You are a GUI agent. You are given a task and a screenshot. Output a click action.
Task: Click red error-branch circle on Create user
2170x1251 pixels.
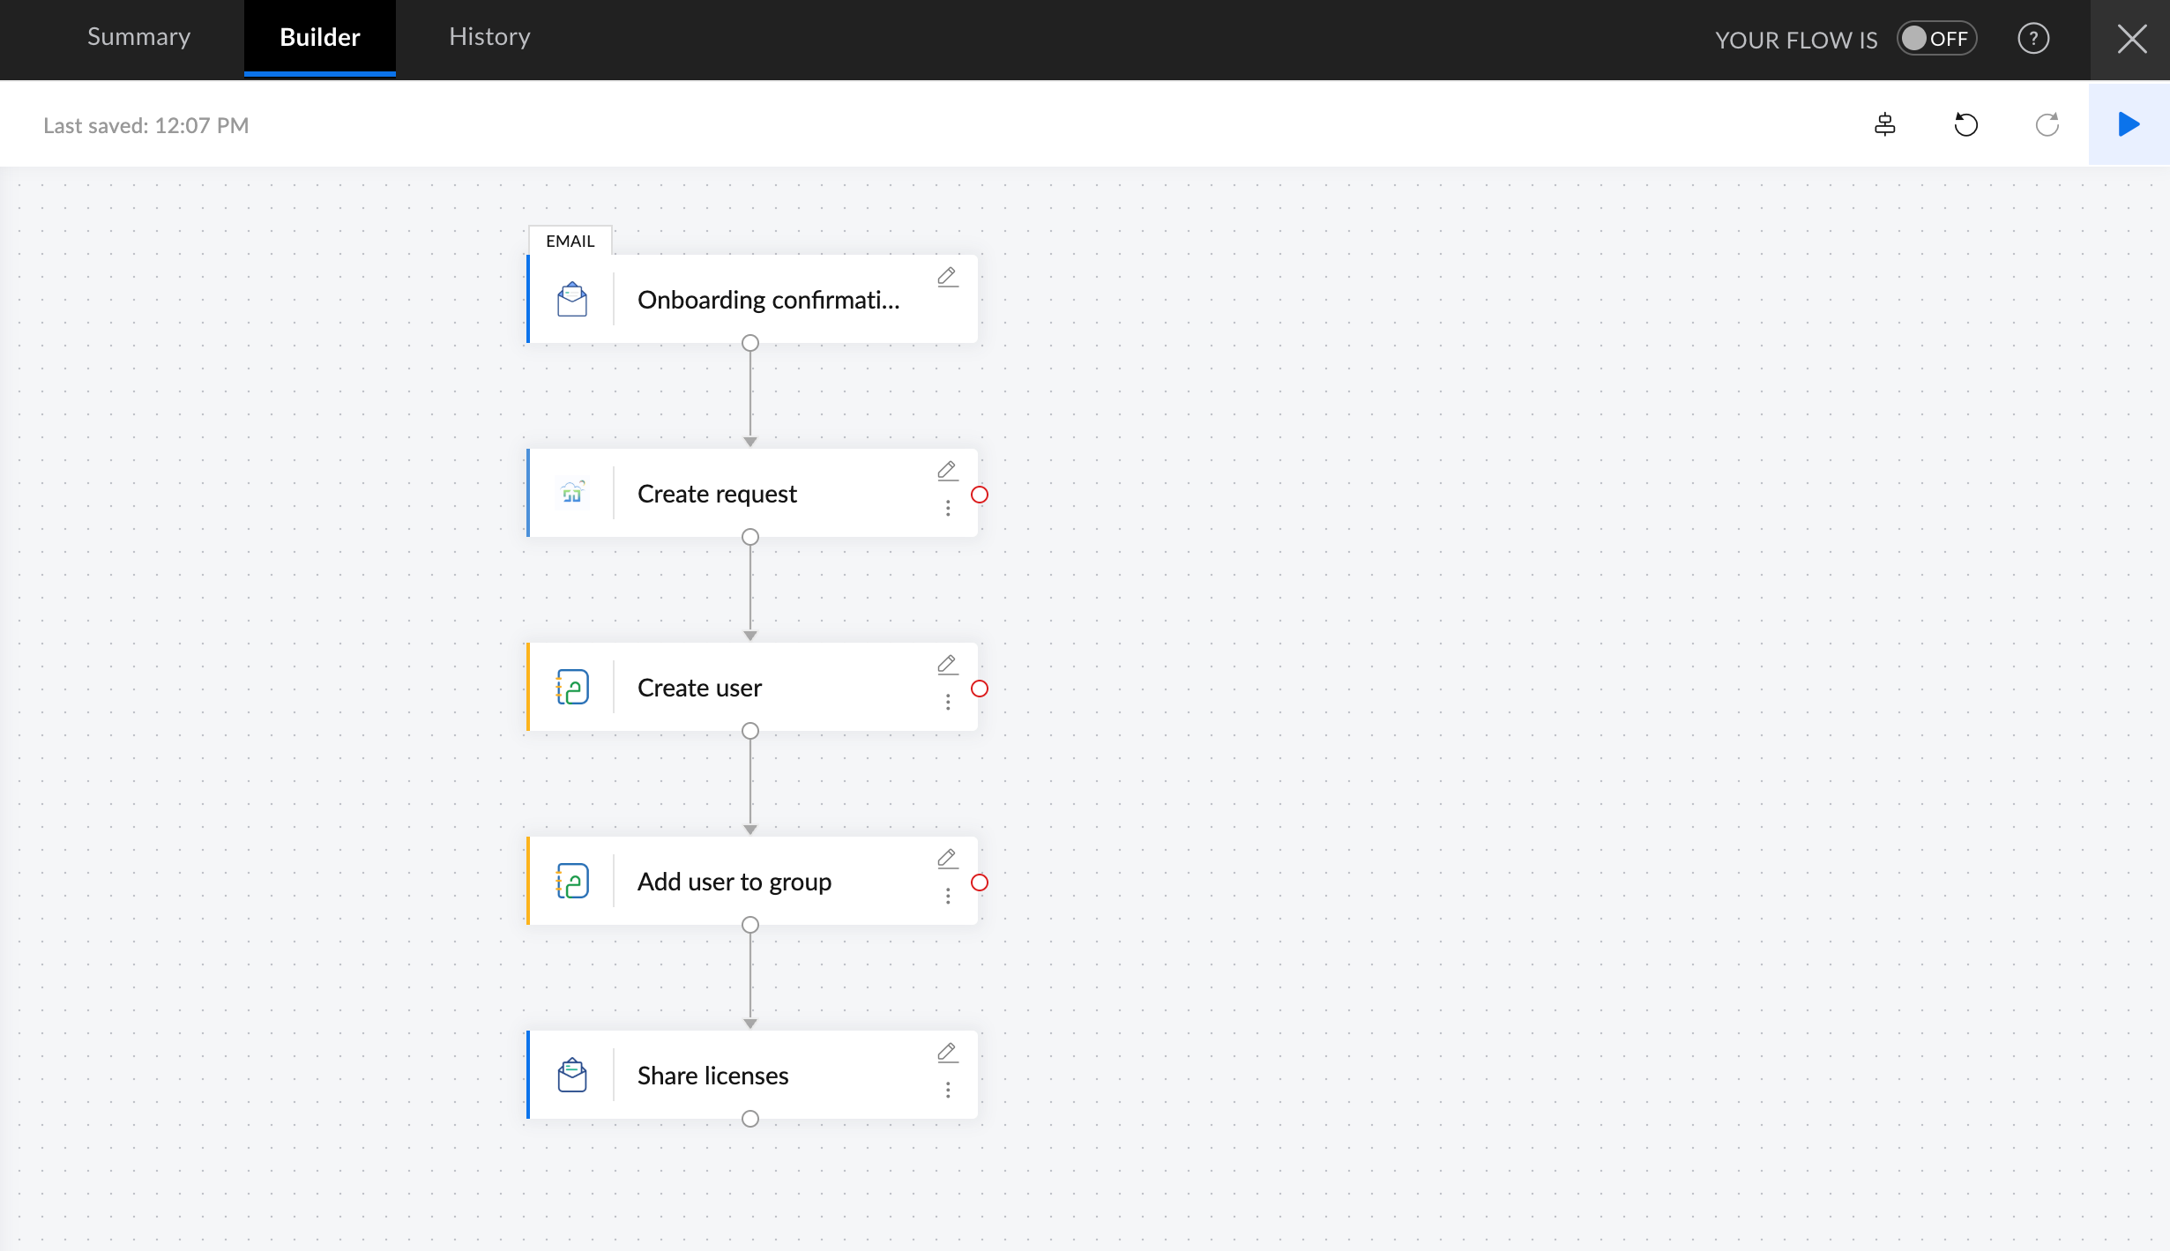(x=979, y=689)
